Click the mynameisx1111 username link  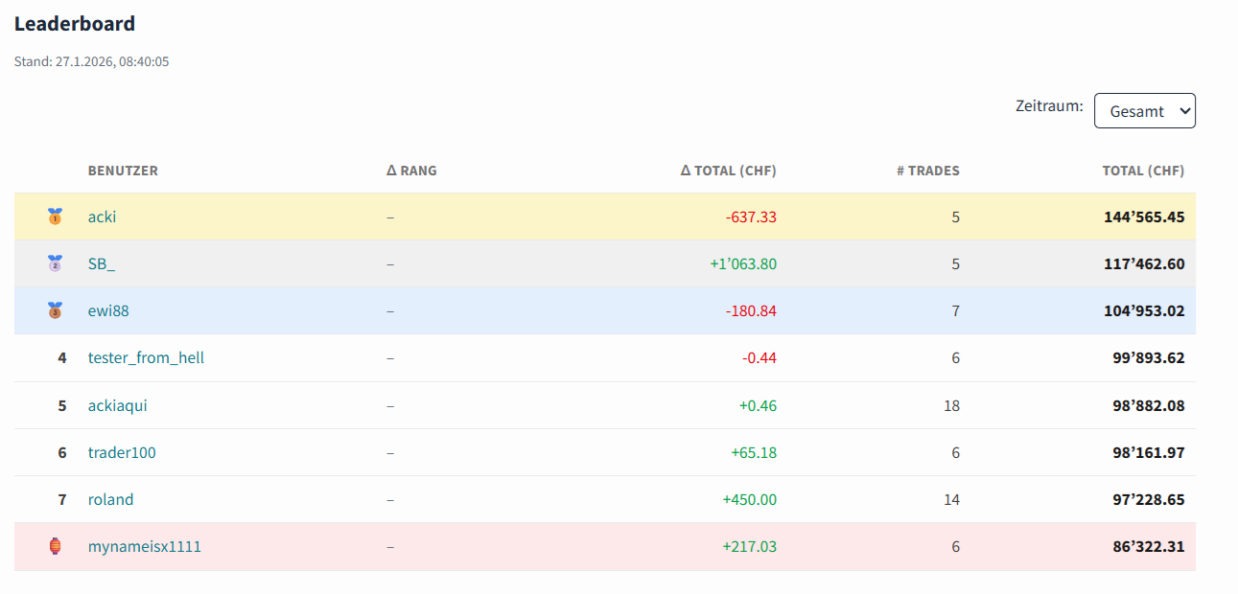click(144, 546)
